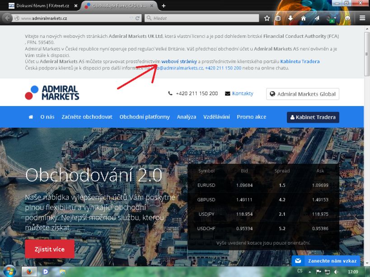Click the red Zjistit více button
Viewport: 370px width, 277px height.
pyautogui.click(x=50, y=249)
